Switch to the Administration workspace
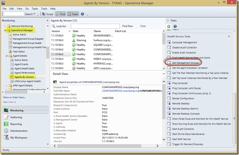 [26, 131]
